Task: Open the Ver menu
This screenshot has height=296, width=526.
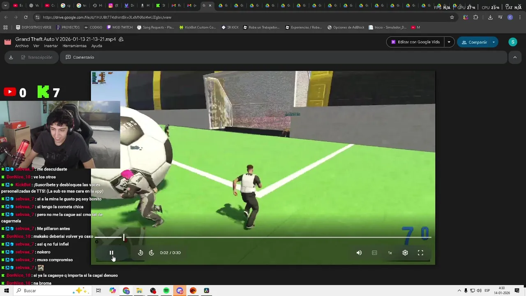Action: (36, 46)
